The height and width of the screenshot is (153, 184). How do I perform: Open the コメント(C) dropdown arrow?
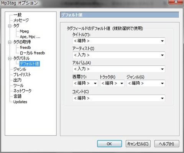[162, 98]
